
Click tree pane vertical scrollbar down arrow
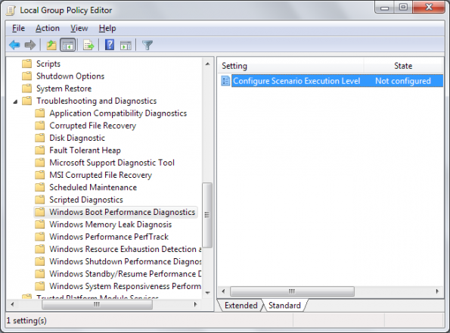(208, 293)
